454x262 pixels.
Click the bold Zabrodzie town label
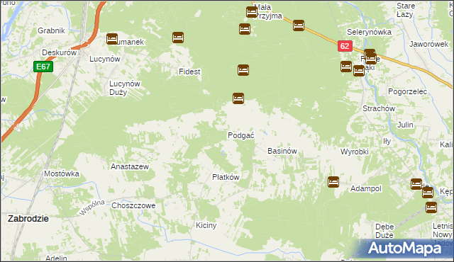[28, 218]
